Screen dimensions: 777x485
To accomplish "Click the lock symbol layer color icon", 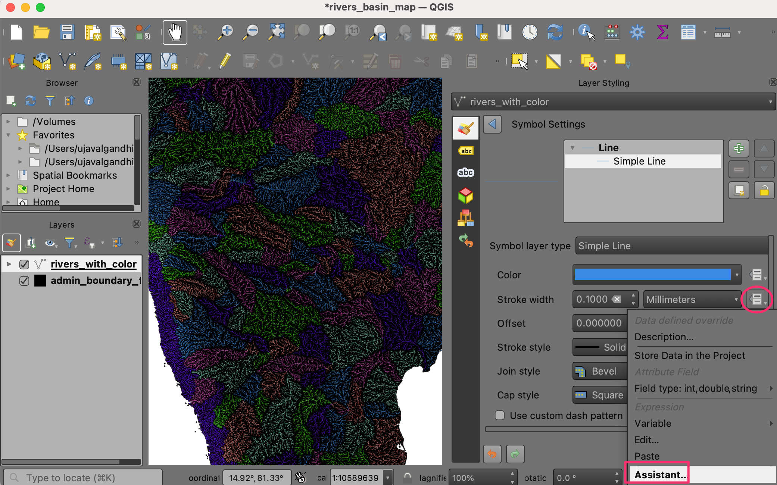I will click(x=764, y=191).
